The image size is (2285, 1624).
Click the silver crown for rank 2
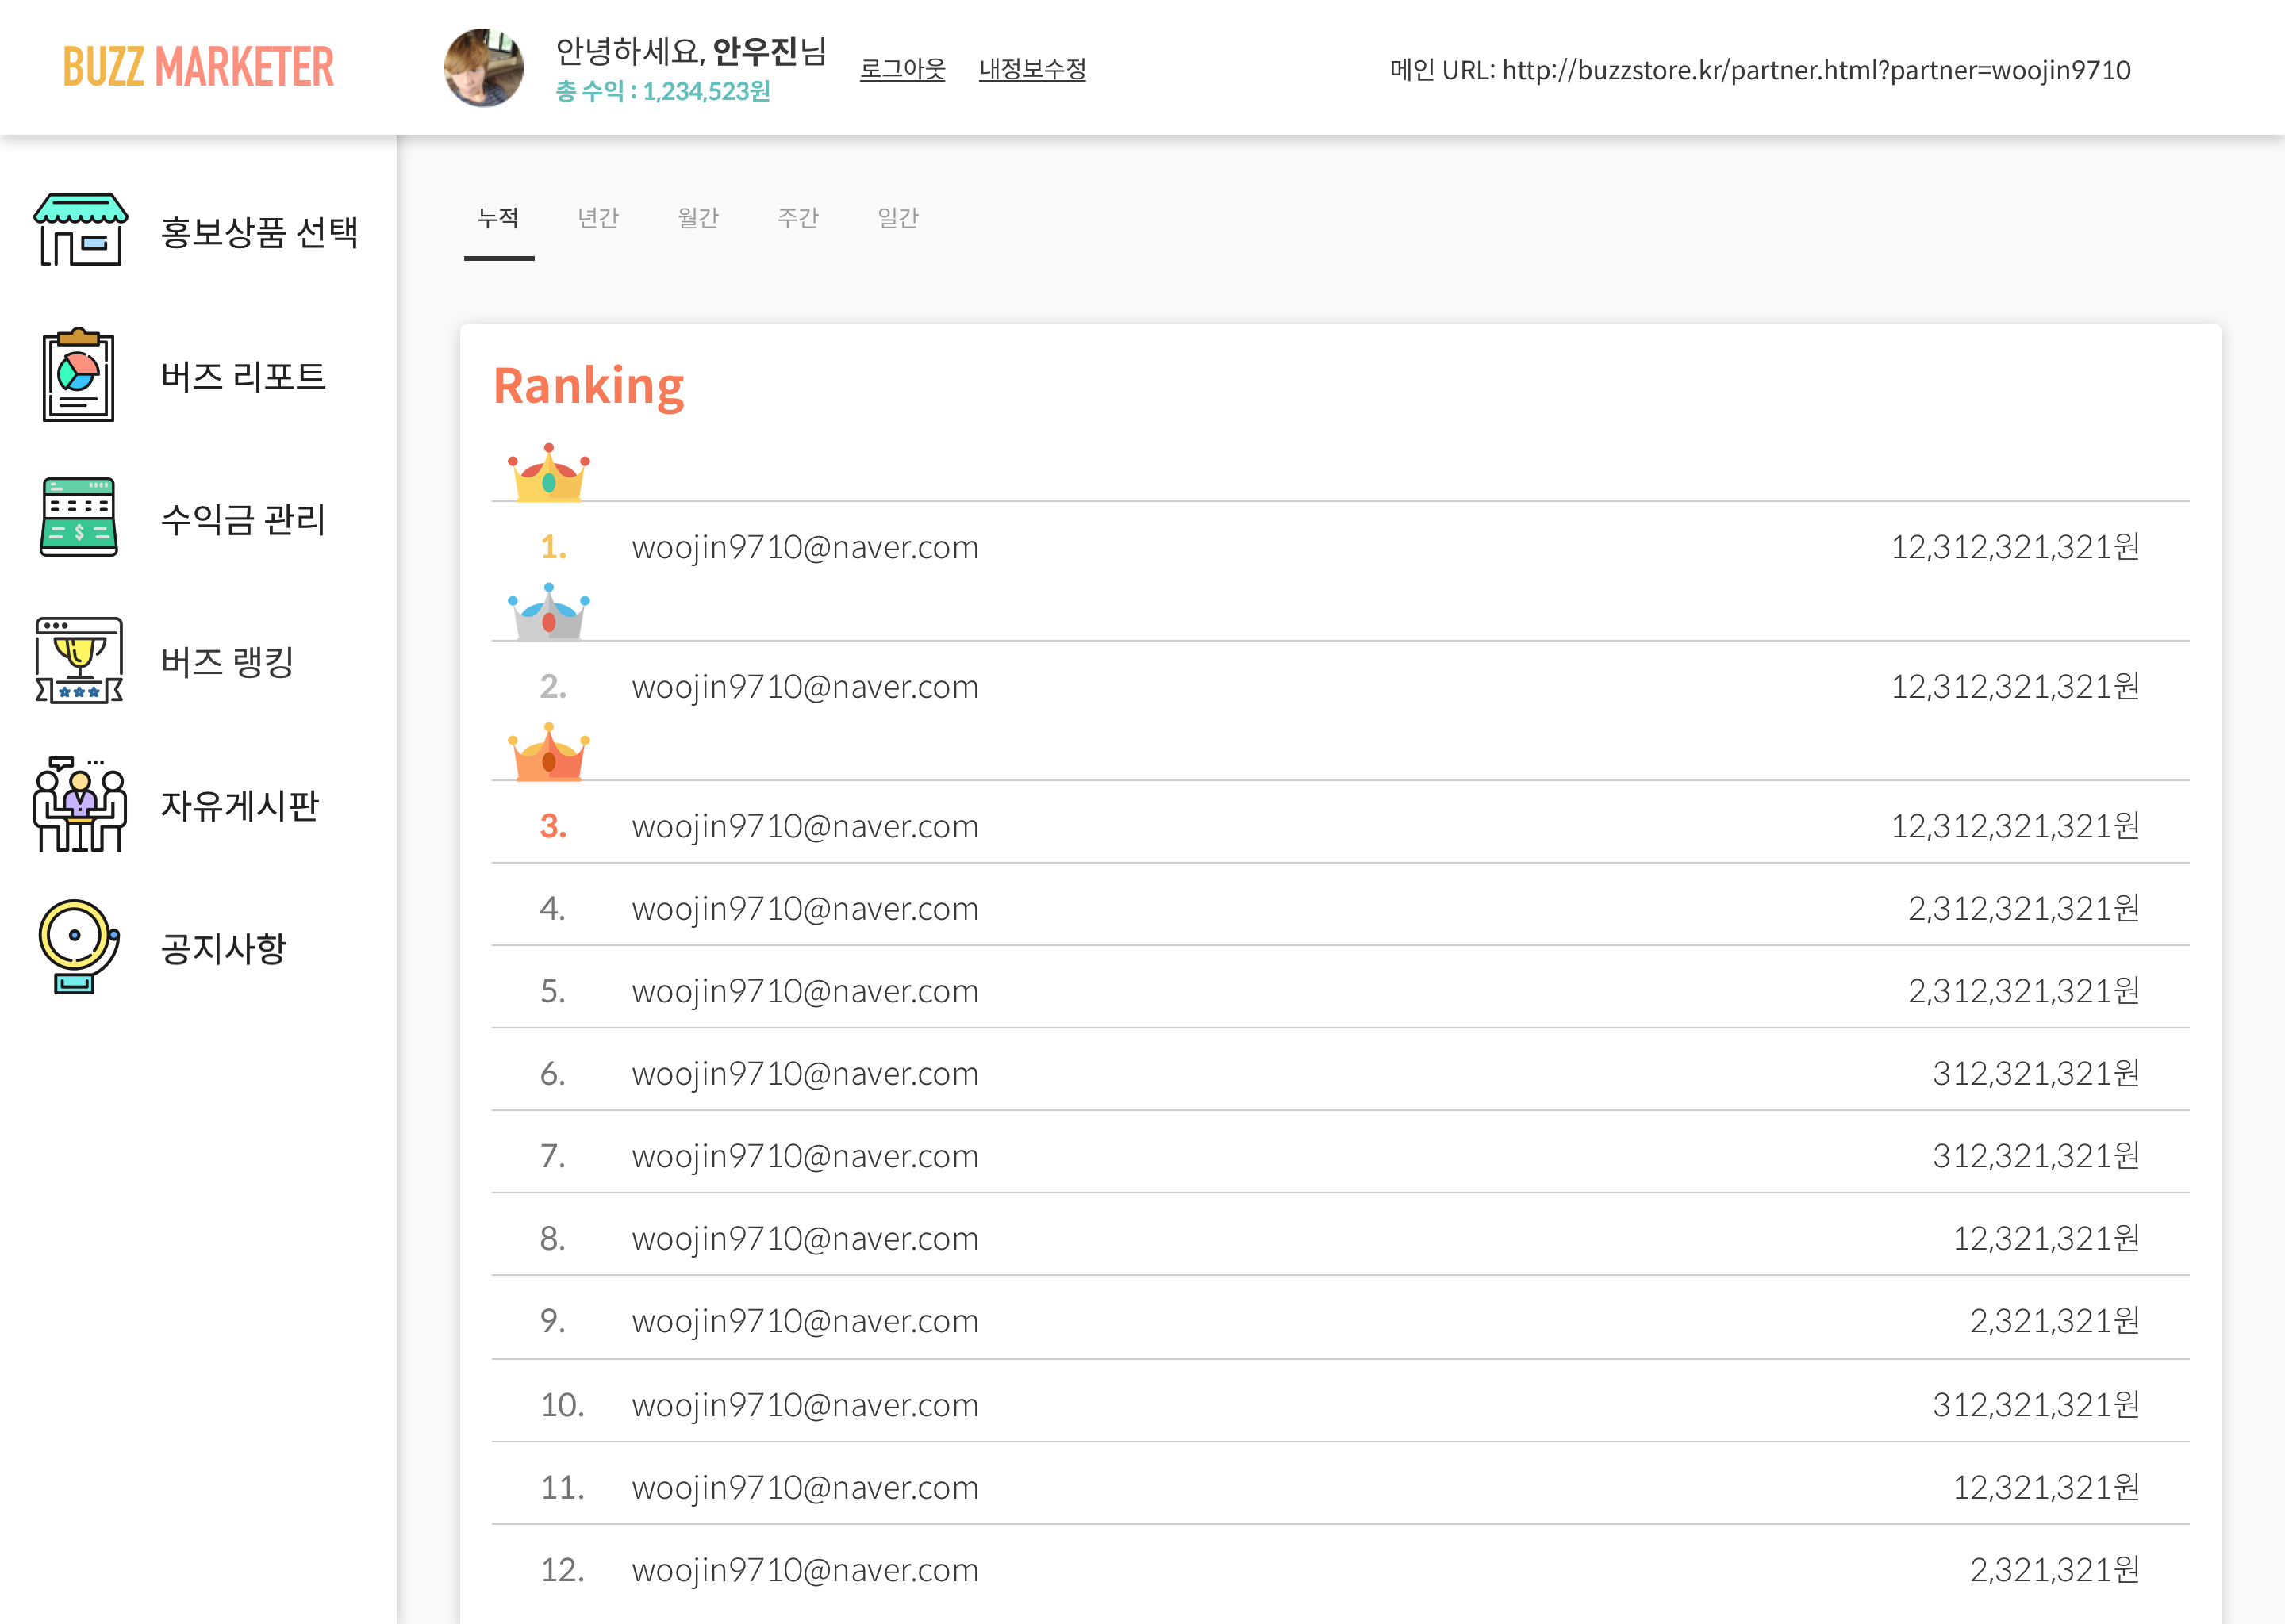click(548, 611)
